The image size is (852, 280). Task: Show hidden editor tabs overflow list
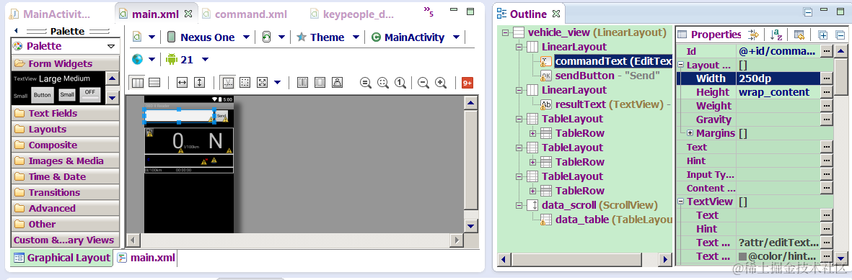(429, 11)
